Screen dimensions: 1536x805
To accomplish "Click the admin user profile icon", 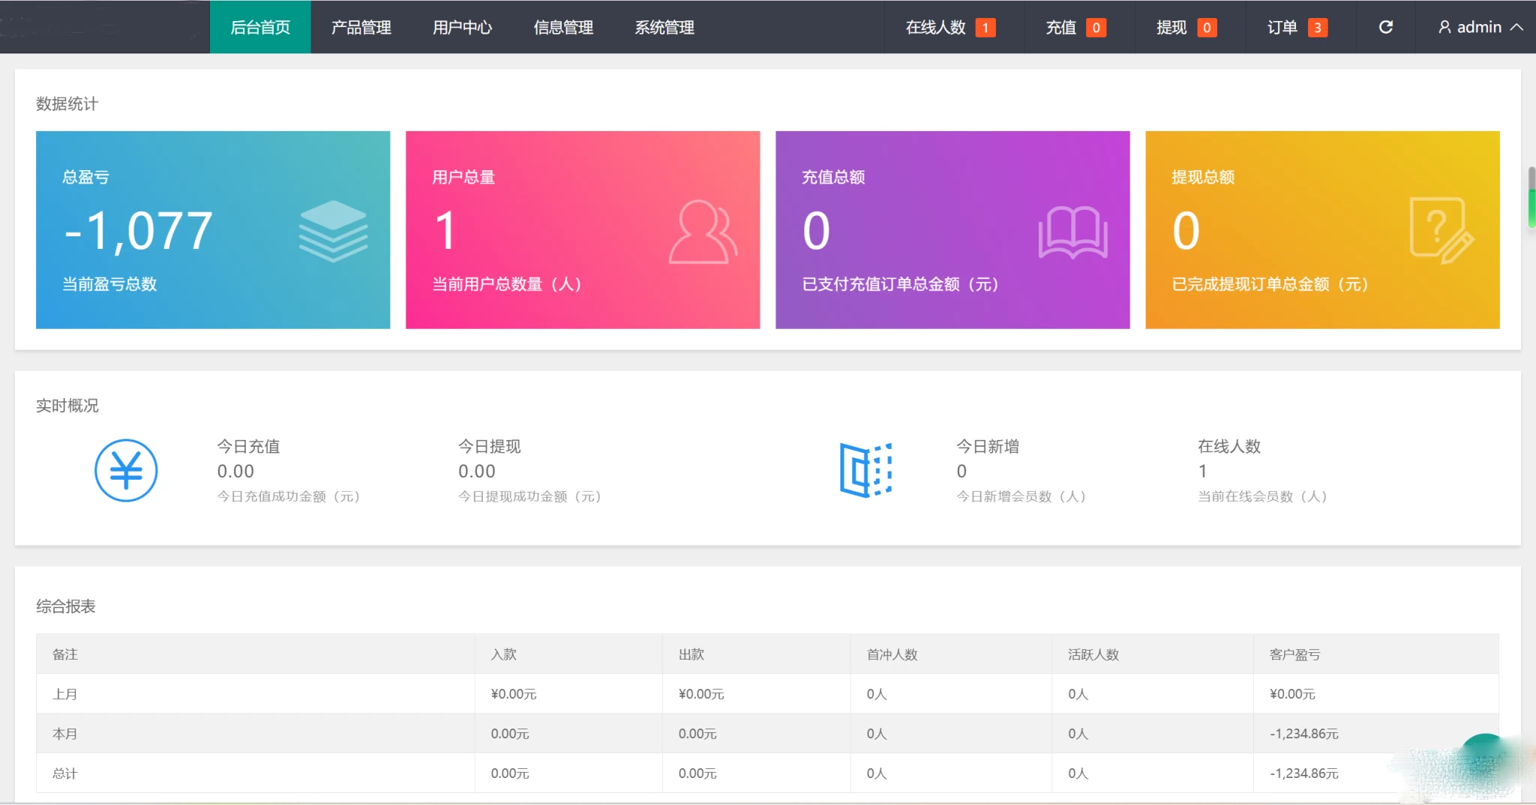I will pyautogui.click(x=1444, y=27).
